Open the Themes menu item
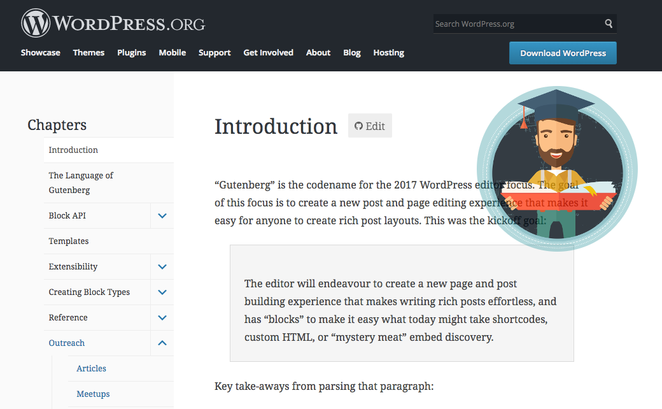 pyautogui.click(x=88, y=53)
